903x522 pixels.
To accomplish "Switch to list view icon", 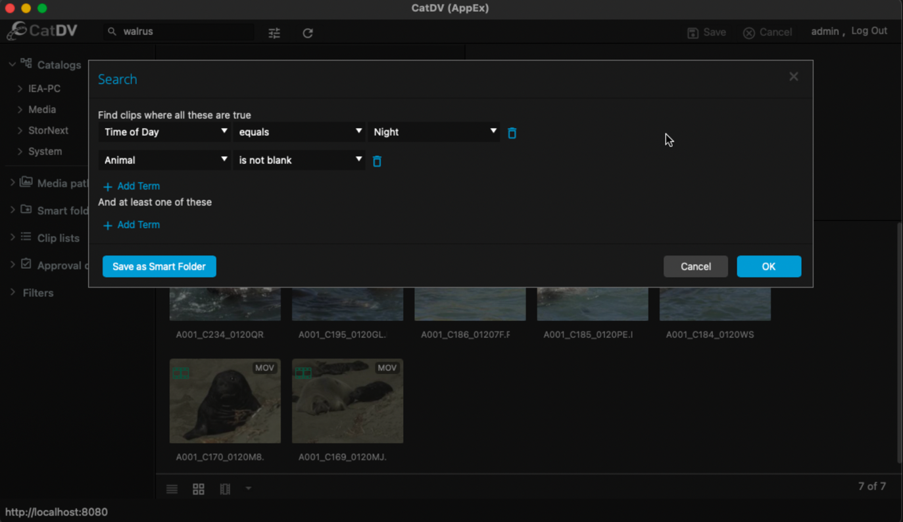I will point(172,489).
